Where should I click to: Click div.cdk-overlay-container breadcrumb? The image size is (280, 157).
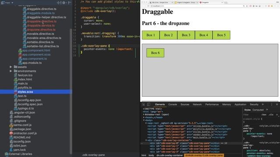click(169, 155)
